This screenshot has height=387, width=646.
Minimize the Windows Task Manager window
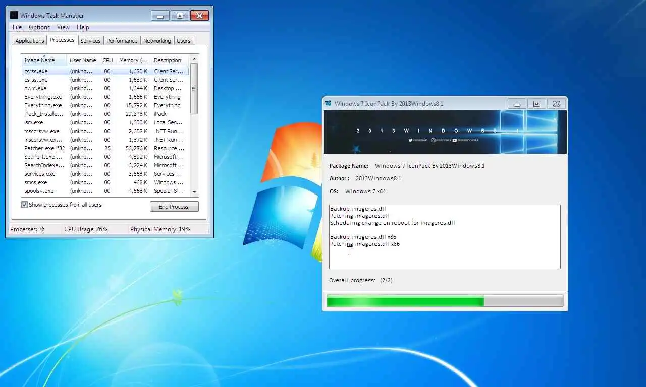click(160, 16)
